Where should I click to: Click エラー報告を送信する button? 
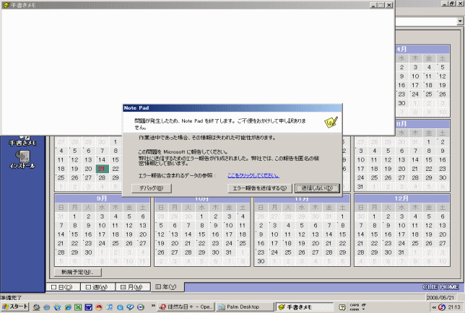[x=260, y=188]
